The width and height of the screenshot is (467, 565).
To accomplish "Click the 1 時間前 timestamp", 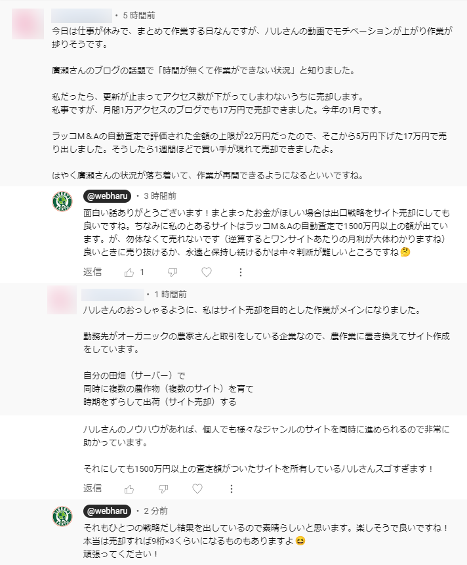I will tap(171, 295).
